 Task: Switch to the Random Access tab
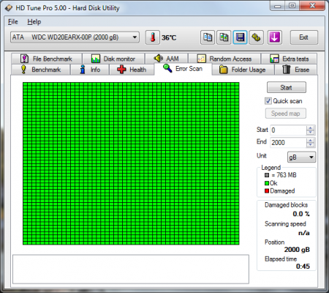point(224,59)
